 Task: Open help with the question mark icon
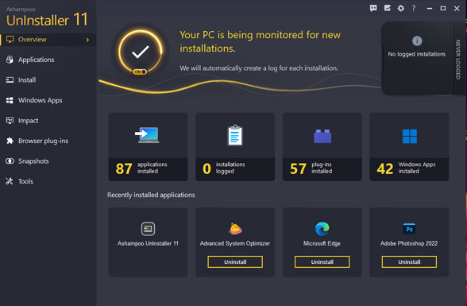(x=414, y=8)
